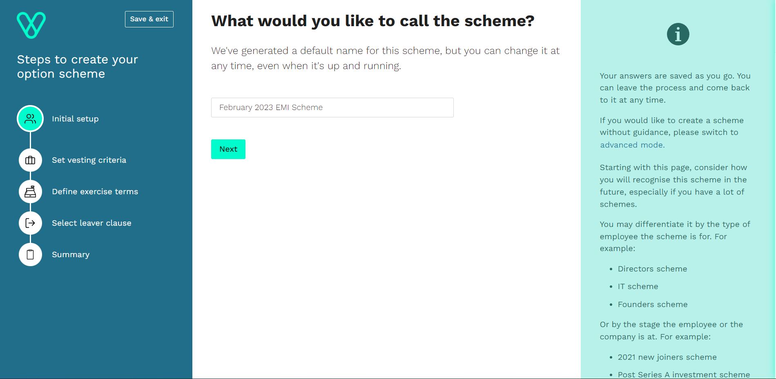This screenshot has width=776, height=379.
Task: Click the "Initial setup" step label
Action: tap(75, 119)
